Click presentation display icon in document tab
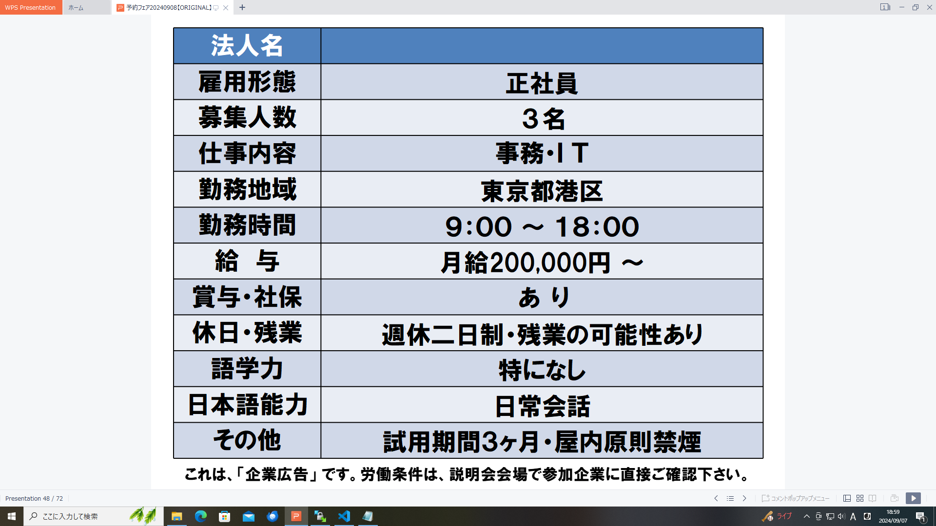This screenshot has height=526, width=936. (215, 8)
